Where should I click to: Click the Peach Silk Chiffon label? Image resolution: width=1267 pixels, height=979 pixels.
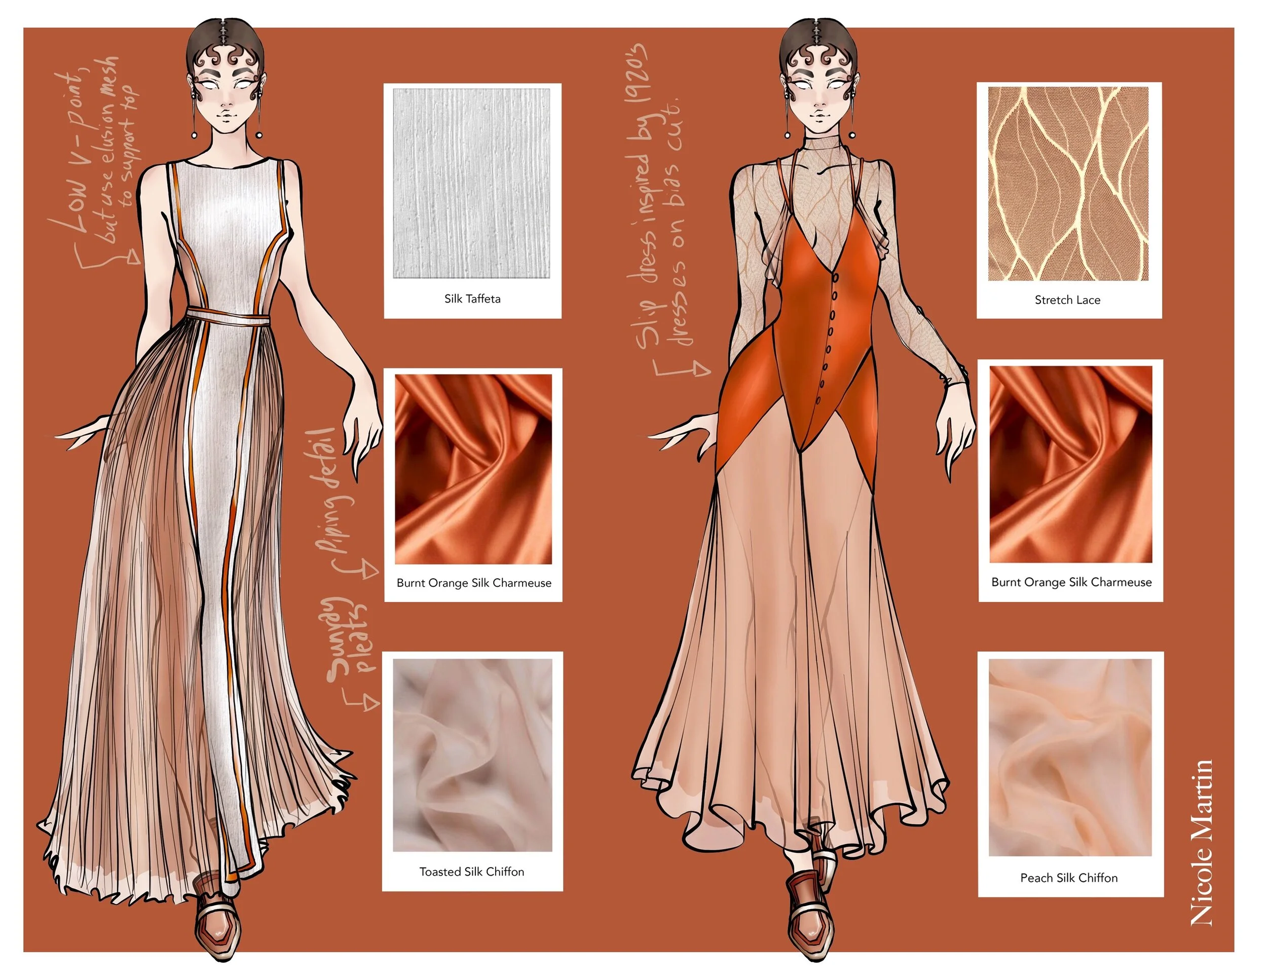1069,878
